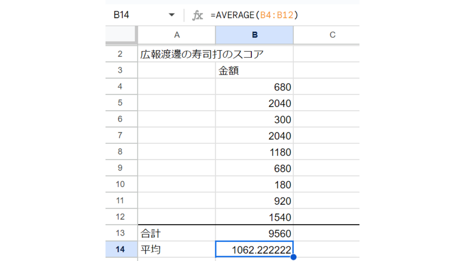Select row 14 header
The image size is (465, 261).
click(x=120, y=249)
